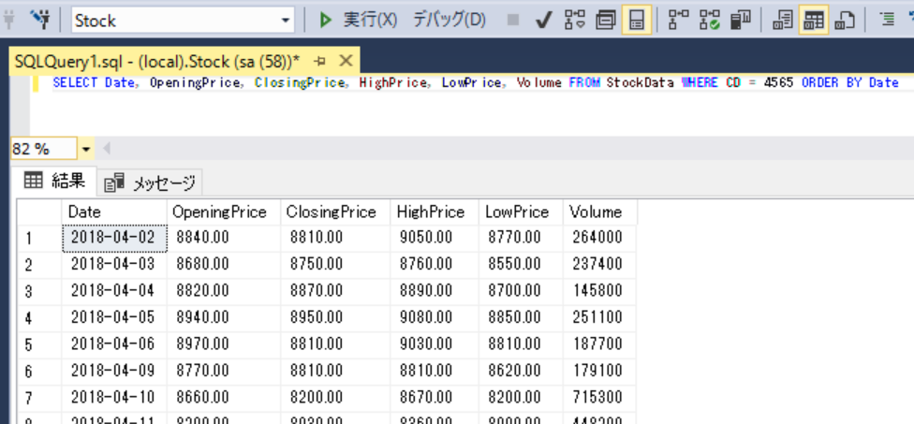Display the estimated execution plan

tap(575, 21)
